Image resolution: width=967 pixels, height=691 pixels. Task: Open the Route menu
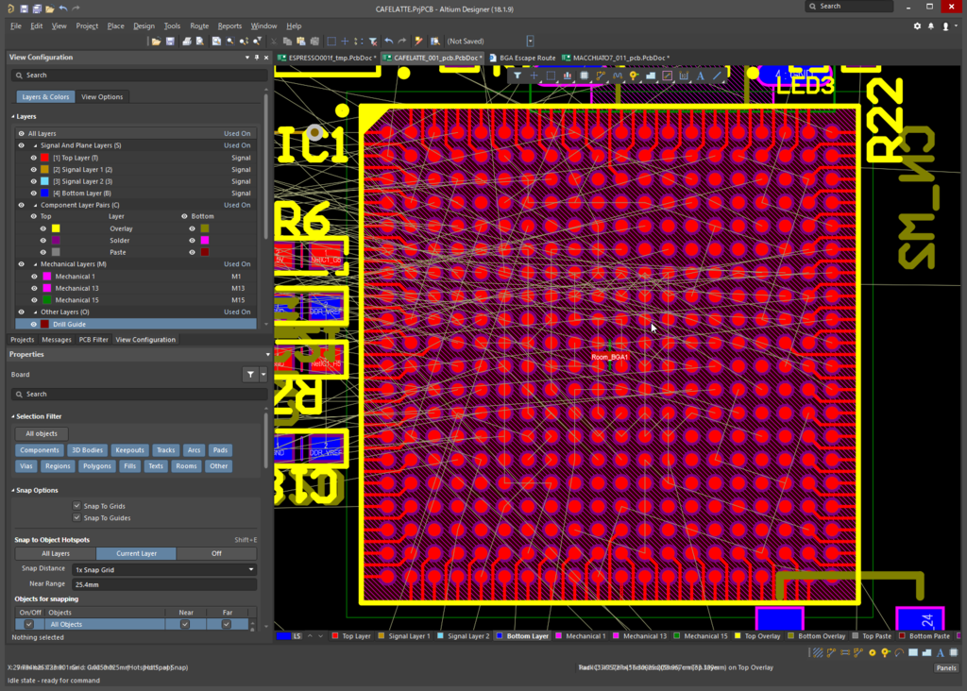tap(199, 25)
